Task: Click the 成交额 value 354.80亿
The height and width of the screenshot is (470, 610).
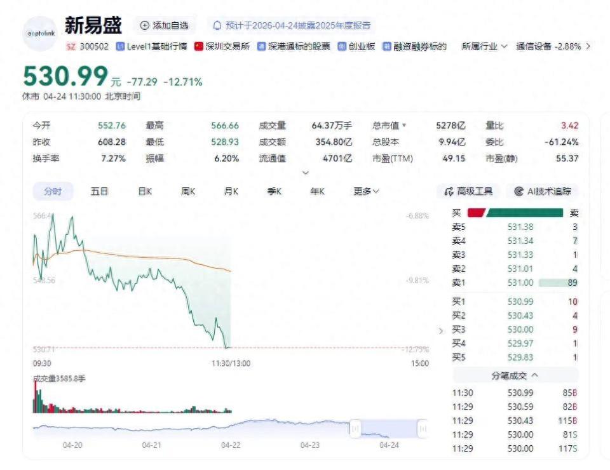Action: pos(334,142)
